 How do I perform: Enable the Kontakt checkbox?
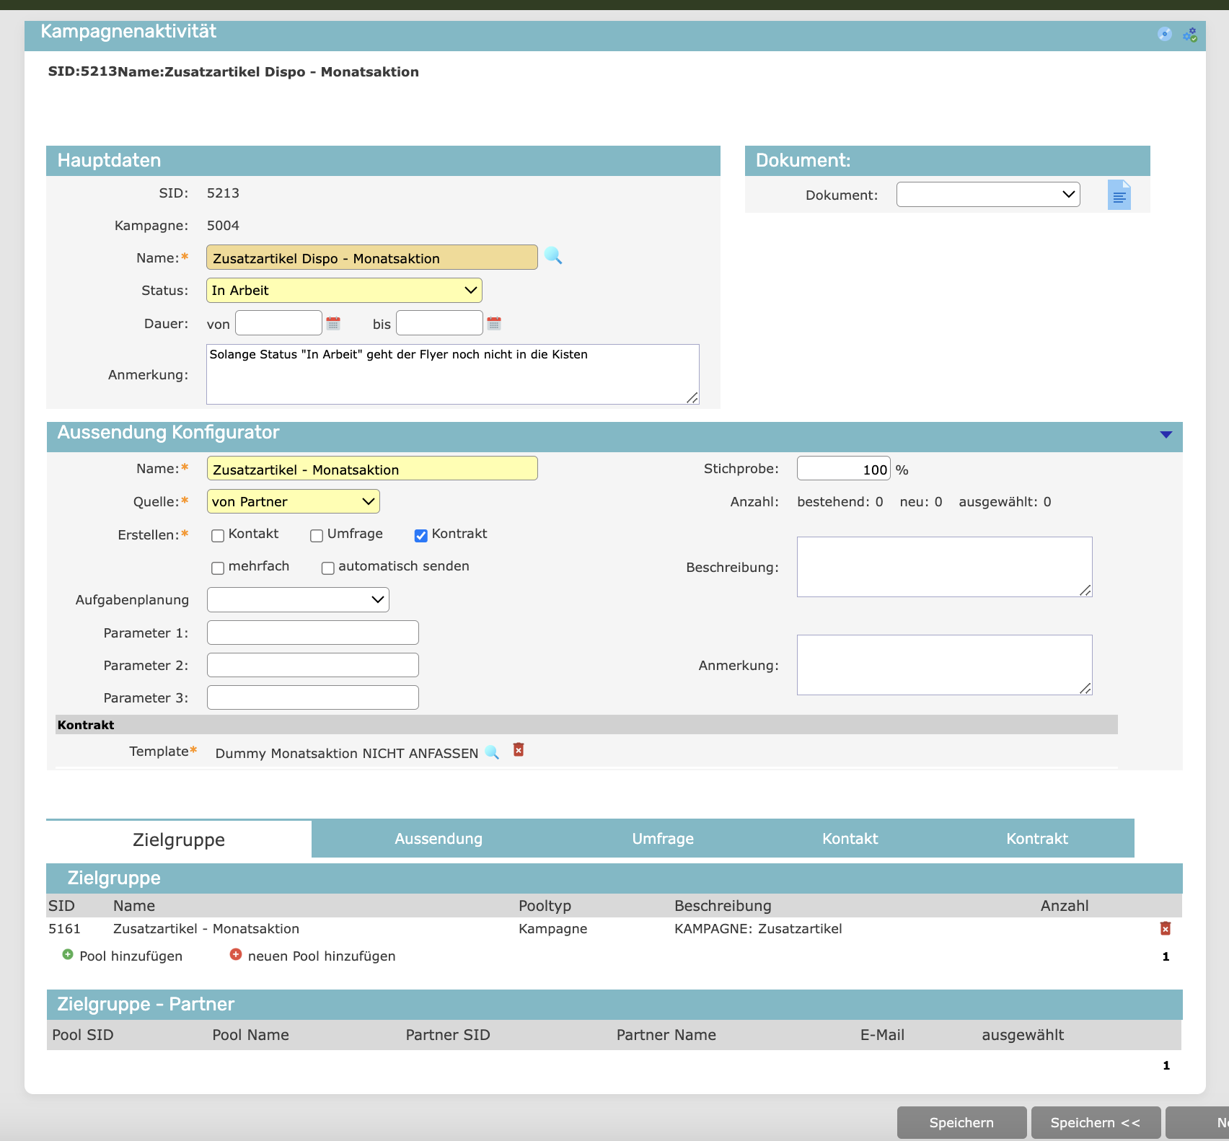(218, 535)
